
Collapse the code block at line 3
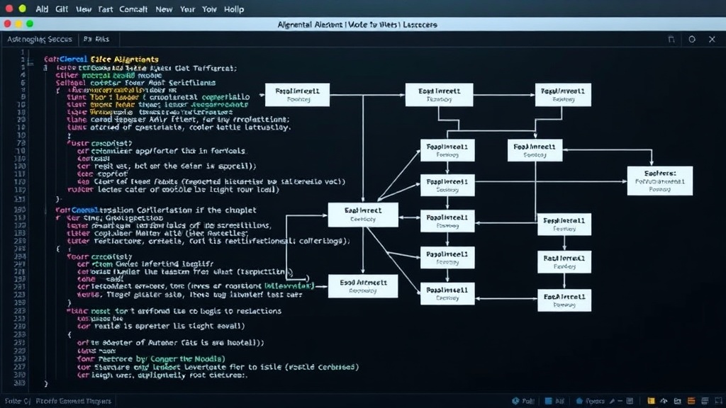(45, 68)
